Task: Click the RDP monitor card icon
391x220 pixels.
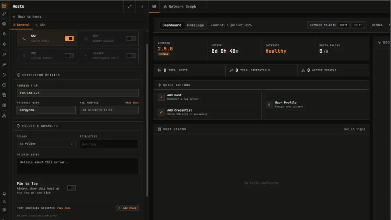Action: [86, 38]
